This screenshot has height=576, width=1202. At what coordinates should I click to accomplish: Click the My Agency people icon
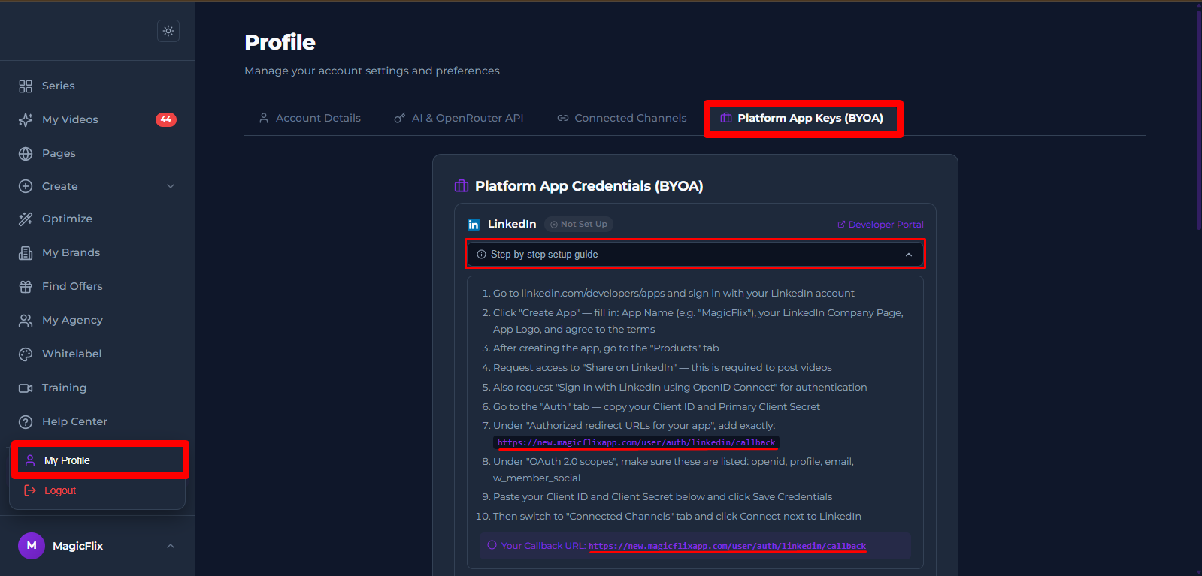click(x=26, y=321)
